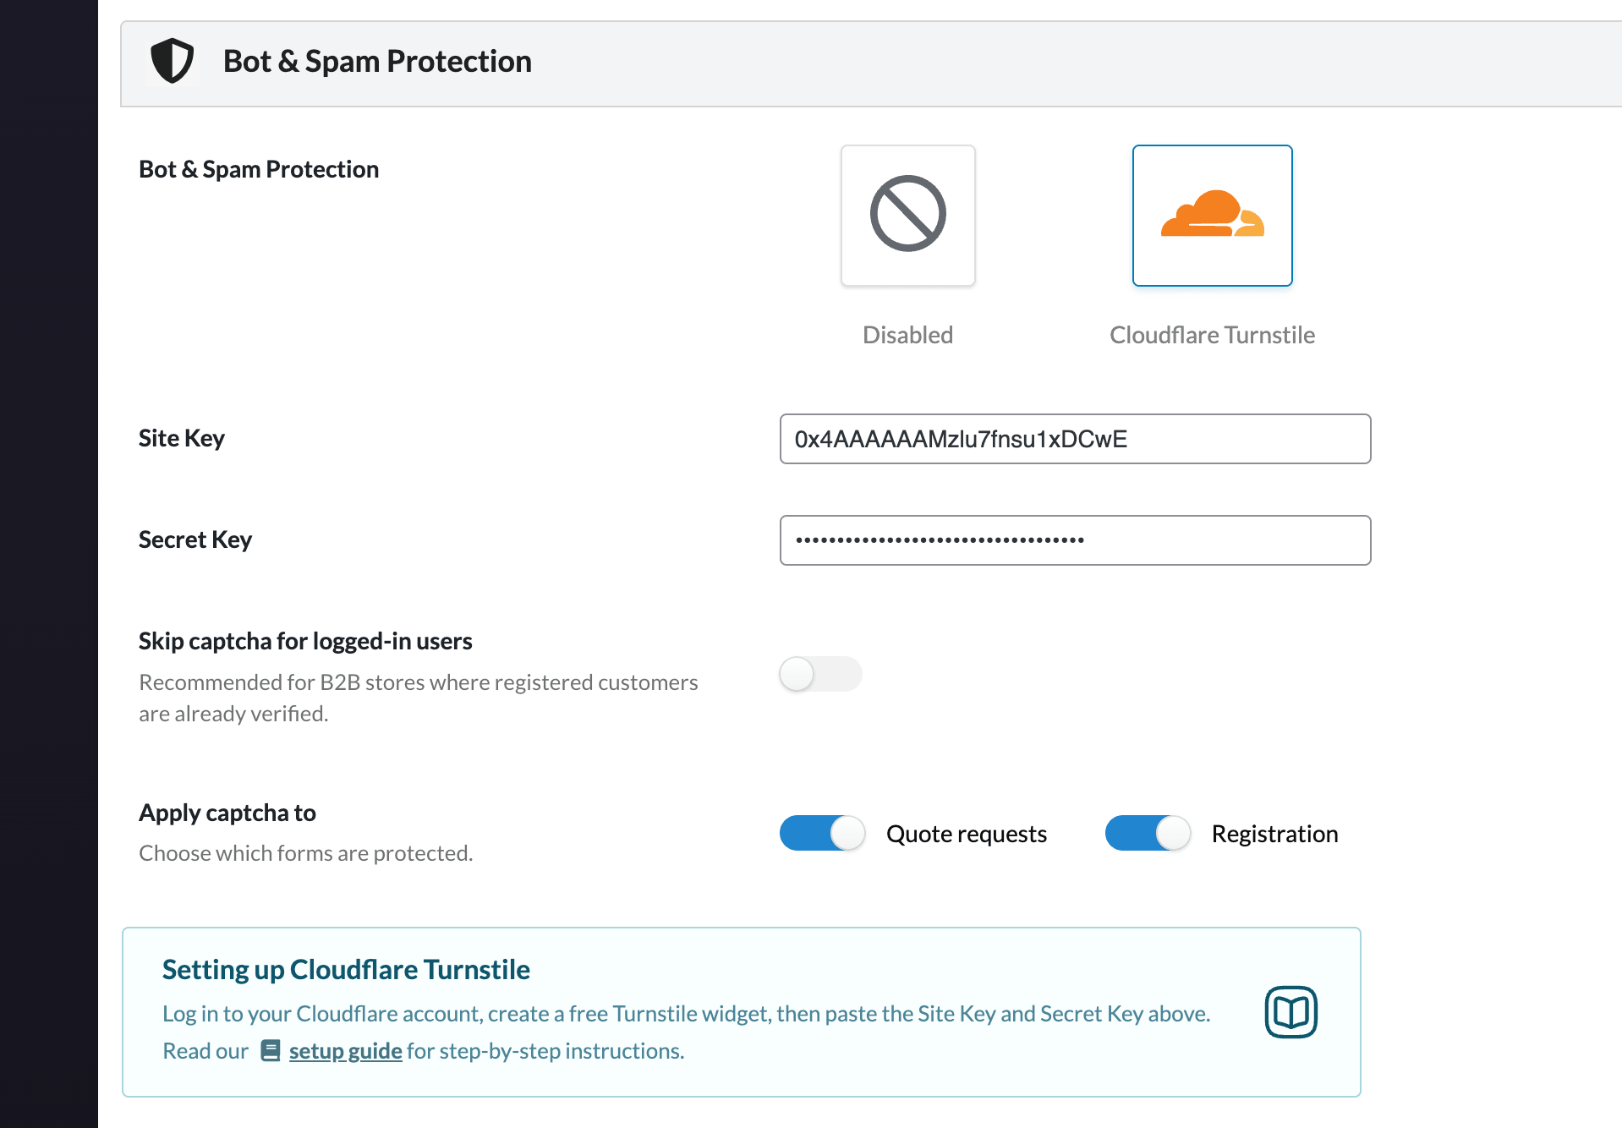Click the Setting up Cloudflare Turnstile heading
Viewport: 1622px width, 1128px height.
tap(346, 969)
